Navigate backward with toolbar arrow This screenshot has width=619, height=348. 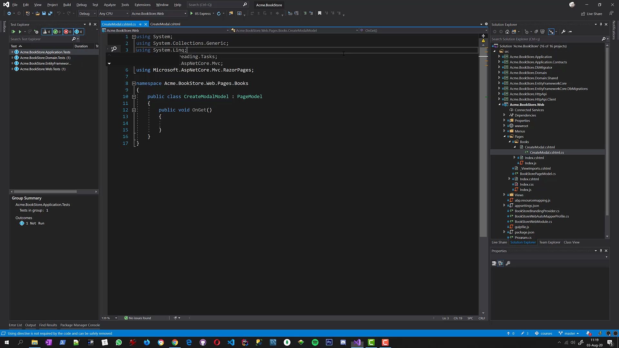[9, 13]
